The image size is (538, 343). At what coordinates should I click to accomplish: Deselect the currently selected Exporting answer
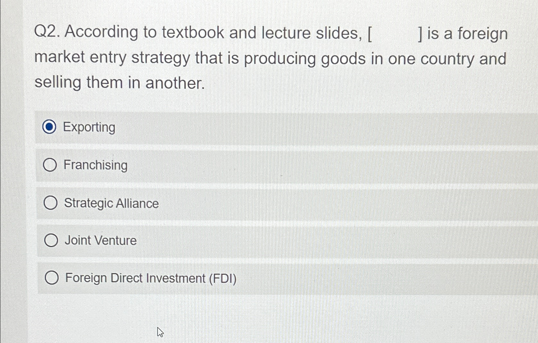(50, 127)
